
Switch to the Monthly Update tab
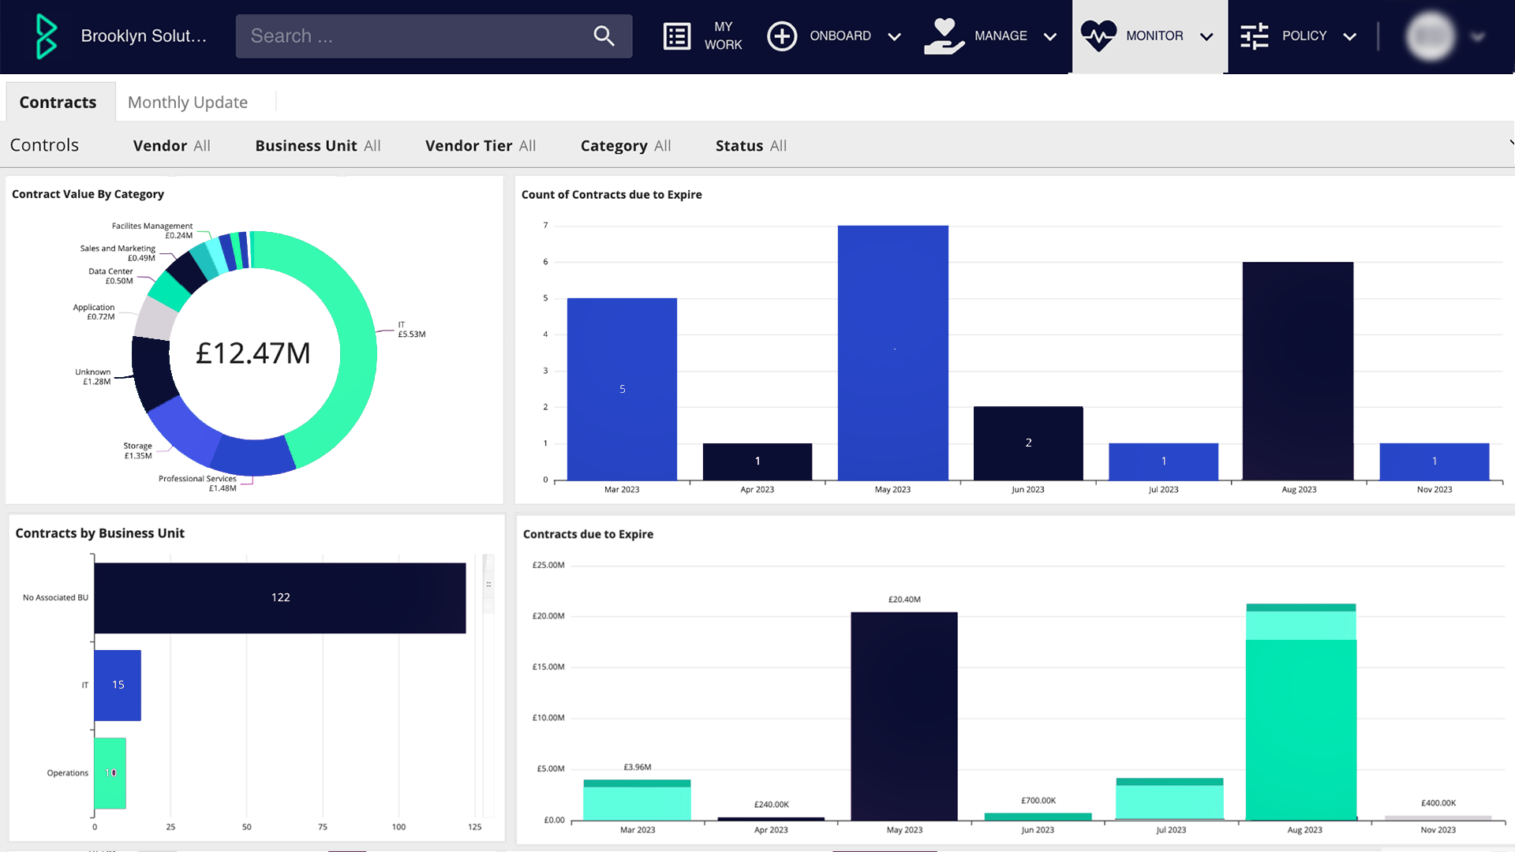pos(188,102)
